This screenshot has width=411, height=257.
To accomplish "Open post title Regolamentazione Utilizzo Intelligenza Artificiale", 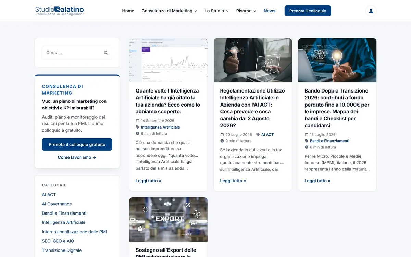I will 252,108.
